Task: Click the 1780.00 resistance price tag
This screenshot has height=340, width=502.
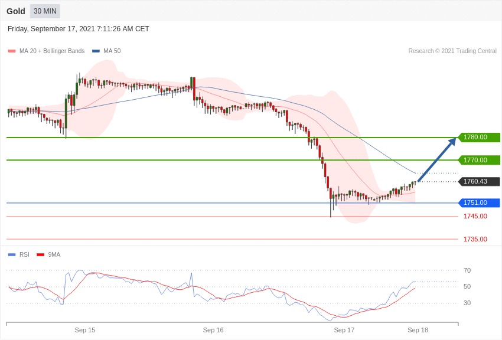Action: pos(480,137)
